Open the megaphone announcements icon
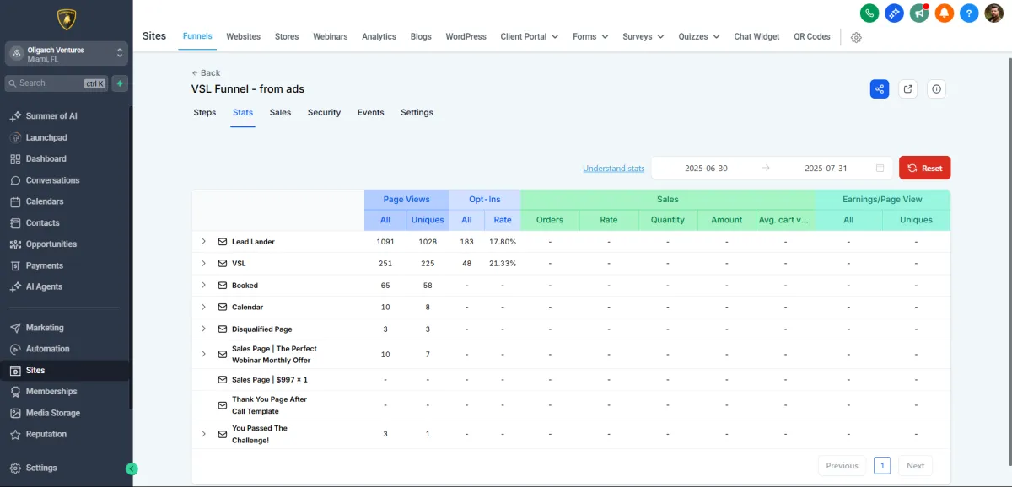This screenshot has width=1012, height=487. [x=919, y=13]
